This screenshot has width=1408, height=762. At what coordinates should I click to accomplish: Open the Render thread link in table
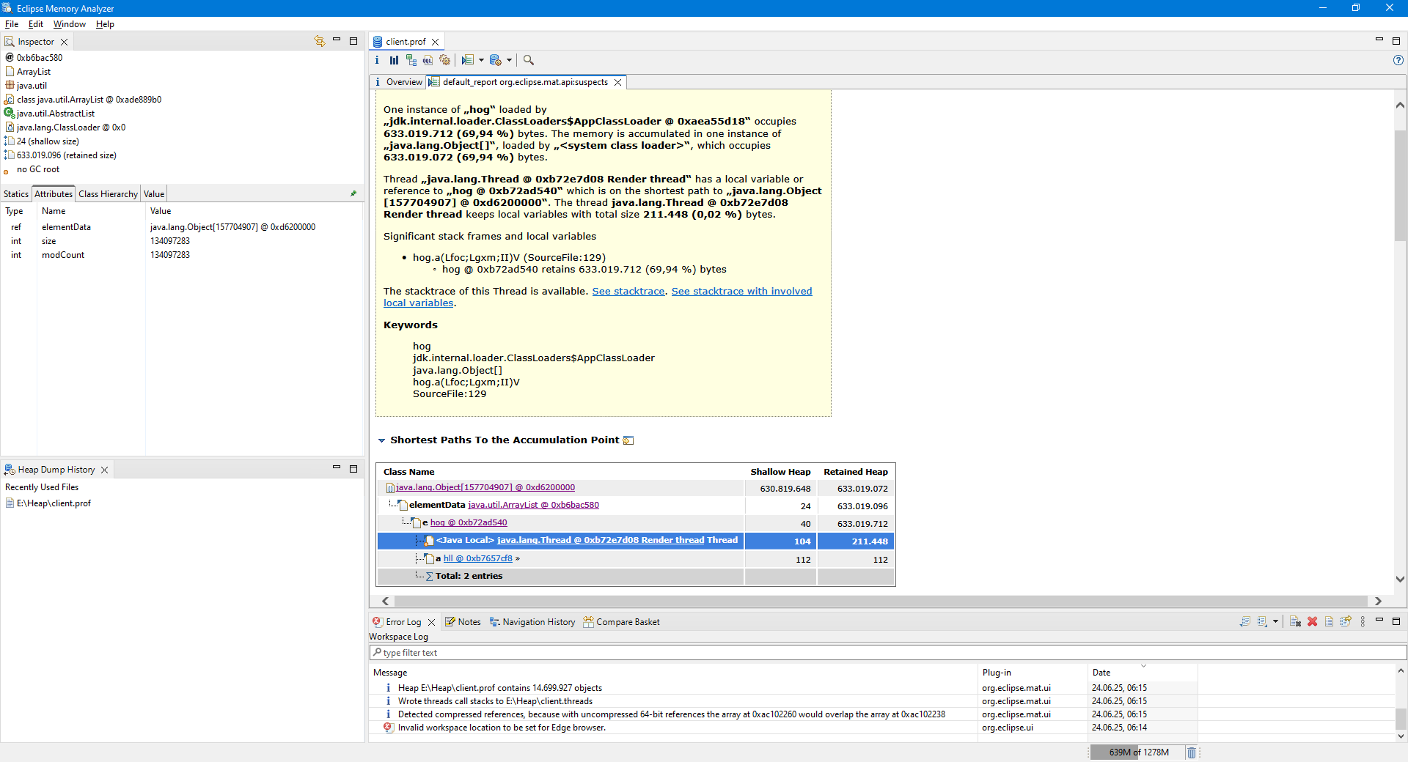tap(601, 540)
